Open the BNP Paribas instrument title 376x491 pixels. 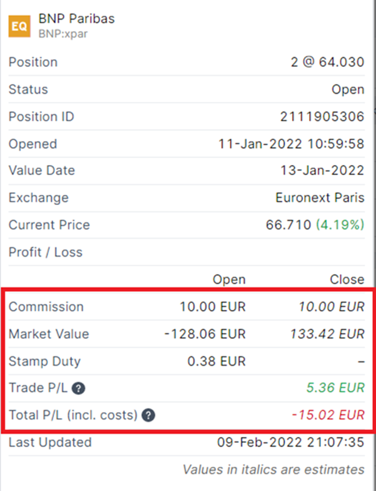pos(77,19)
